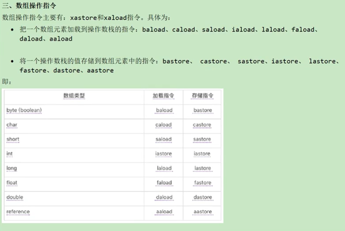This screenshot has height=231, width=345.
Task: Click iastore in the load column of int row
Action: coord(164,154)
